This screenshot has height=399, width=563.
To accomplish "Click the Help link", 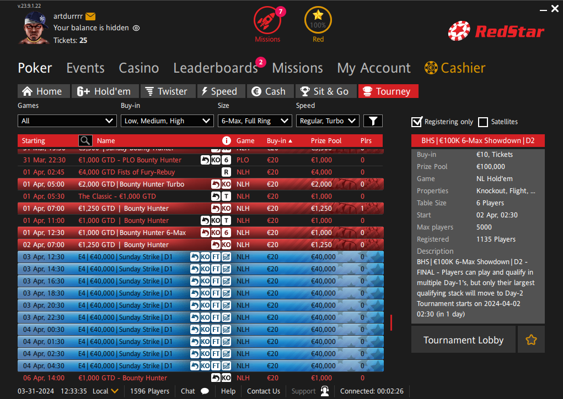I will coord(228,391).
